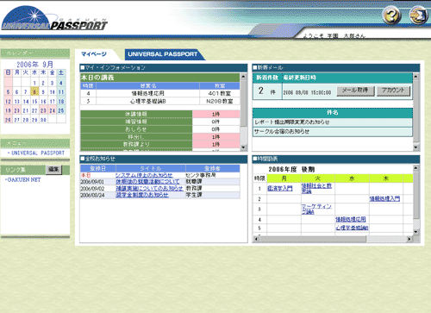This screenshot has height=313, width=431.
Task: Click the 呼出し row in My Information
Action: click(160, 137)
